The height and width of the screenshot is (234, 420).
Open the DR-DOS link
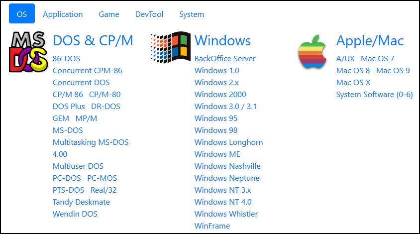pyautogui.click(x=105, y=107)
